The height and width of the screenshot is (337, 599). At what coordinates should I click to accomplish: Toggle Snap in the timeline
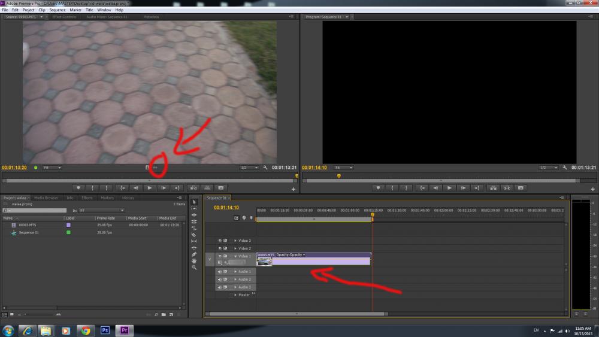click(x=236, y=218)
